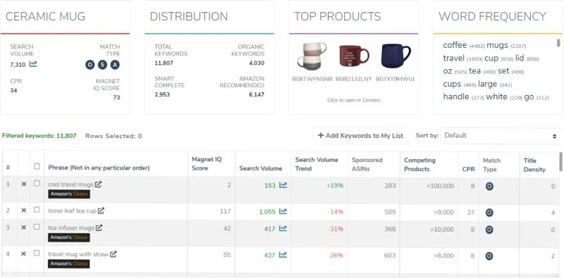Show volume chart for tea infuser mugs
Screen dimensions: 564x278
tap(283, 229)
